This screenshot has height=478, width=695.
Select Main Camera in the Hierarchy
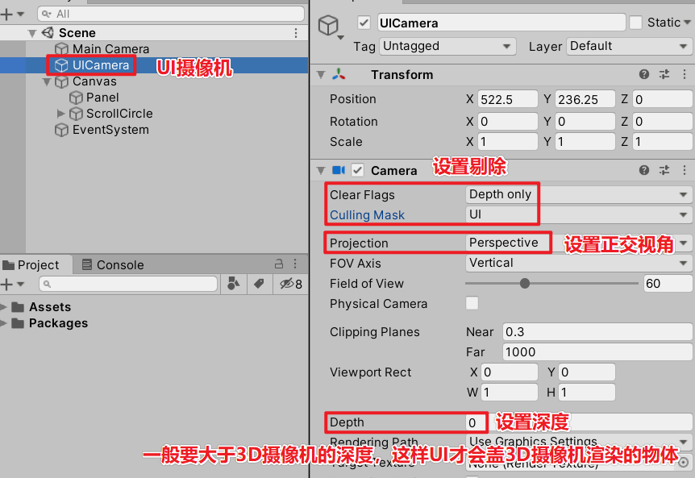[110, 48]
